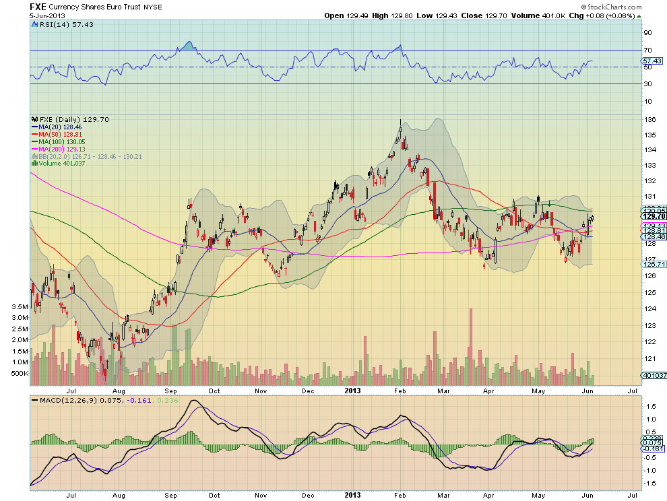Click the 2013 label under the MACD panel
The height and width of the screenshot is (501, 667).
(x=352, y=495)
